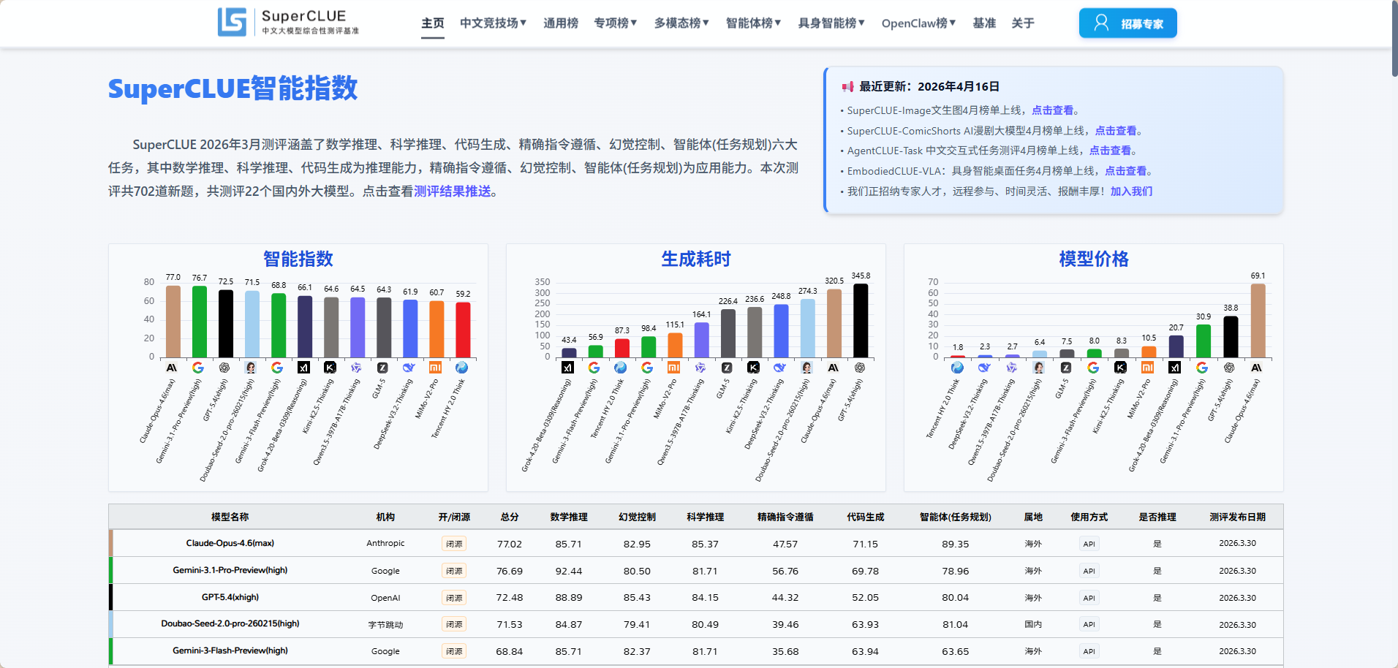Open the 测评结果推送 link

point(453,191)
